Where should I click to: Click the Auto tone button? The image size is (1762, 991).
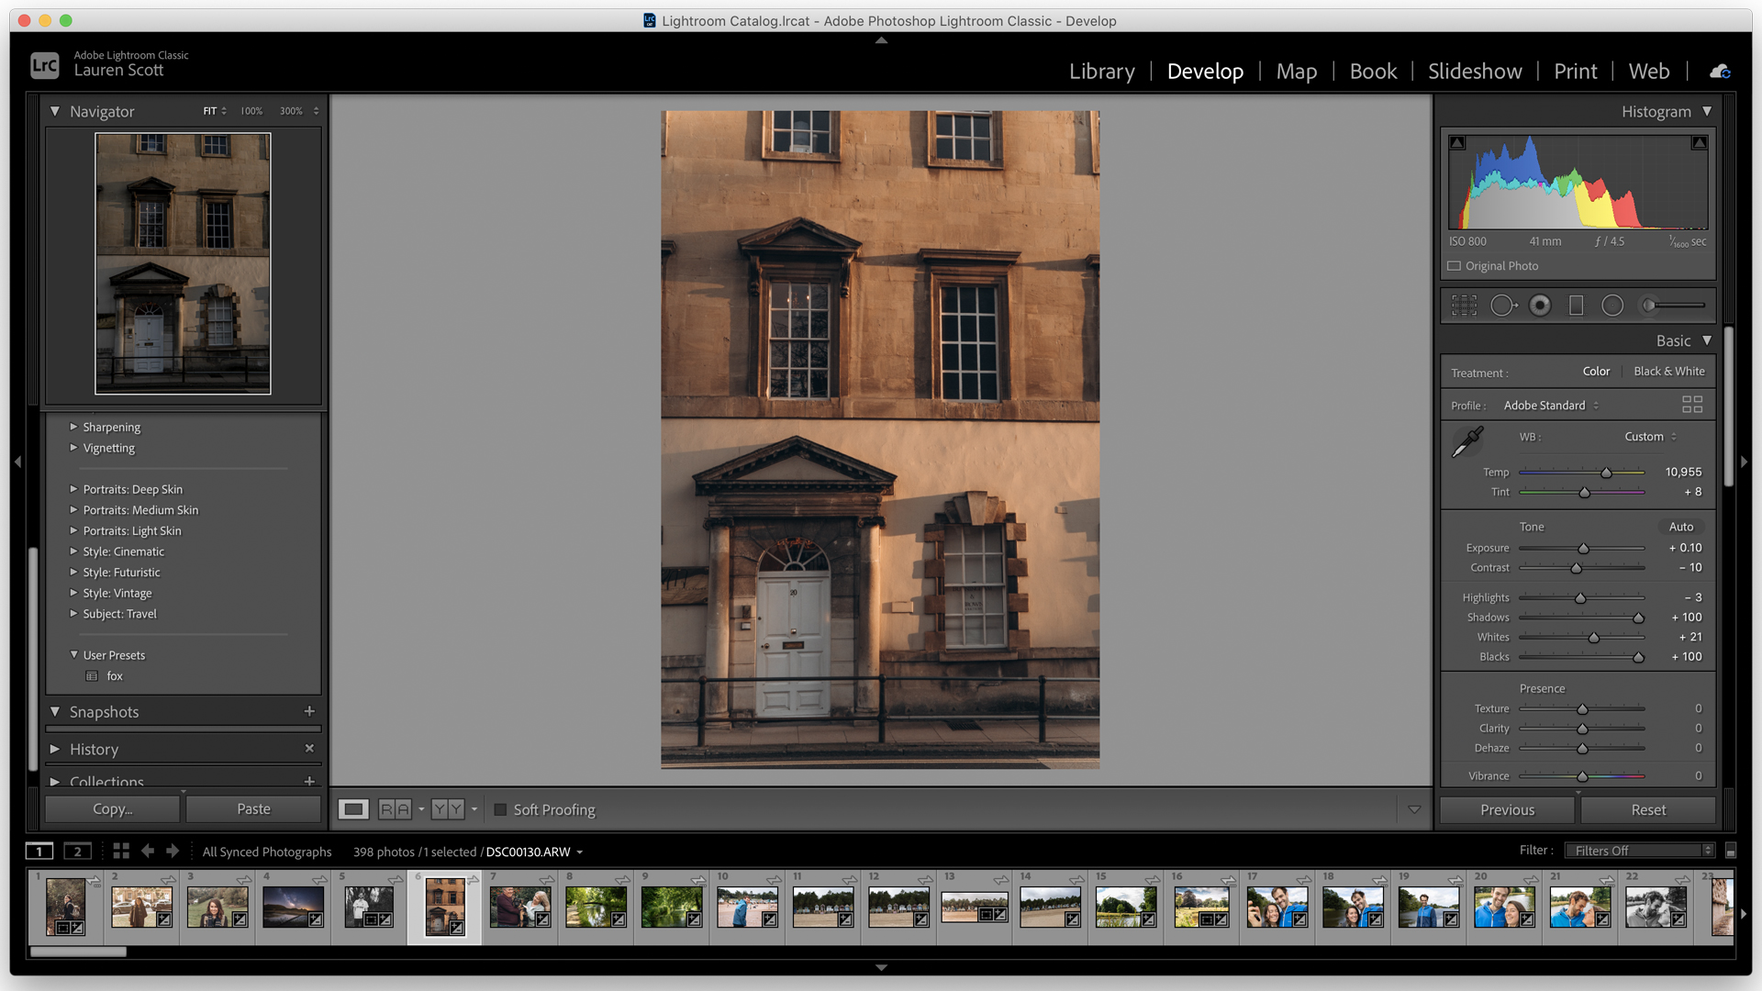tap(1681, 525)
